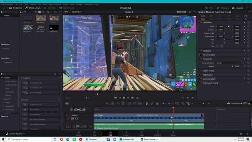Adjust the audio volume slider
The width and height of the screenshot is (252, 142).
(x=236, y=103)
